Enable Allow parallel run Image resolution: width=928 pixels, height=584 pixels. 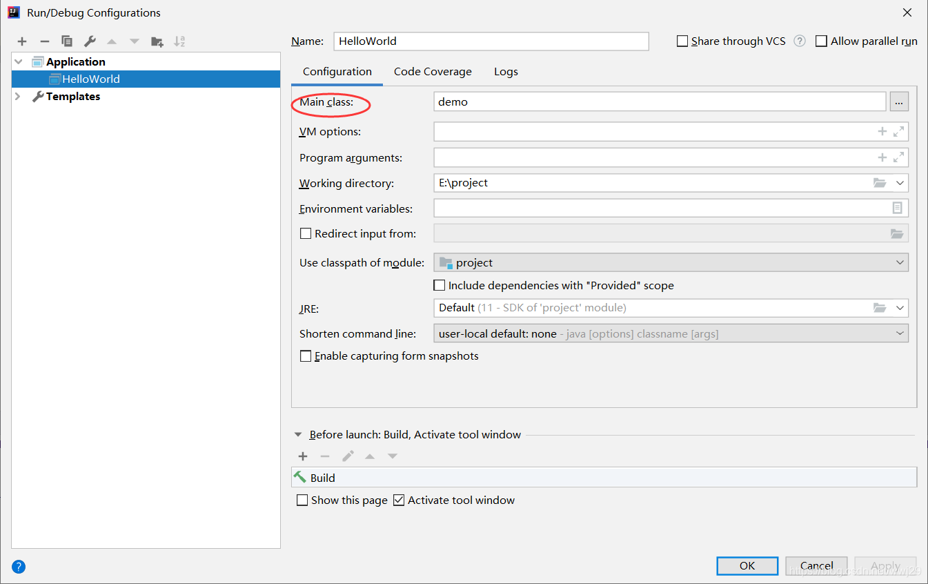tap(821, 41)
